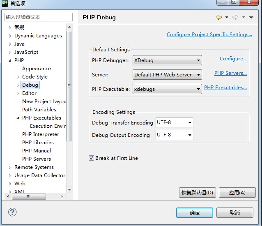The width and height of the screenshot is (262, 226).
Task: Select Execution Environments item
Action: point(48,126)
